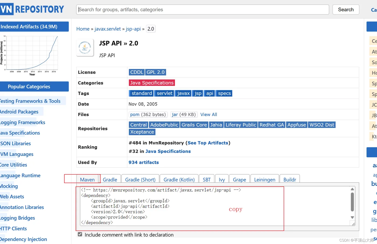Click scrollbar up arrow in snippet box
Viewport: 377px width, 244px height.
[352, 189]
